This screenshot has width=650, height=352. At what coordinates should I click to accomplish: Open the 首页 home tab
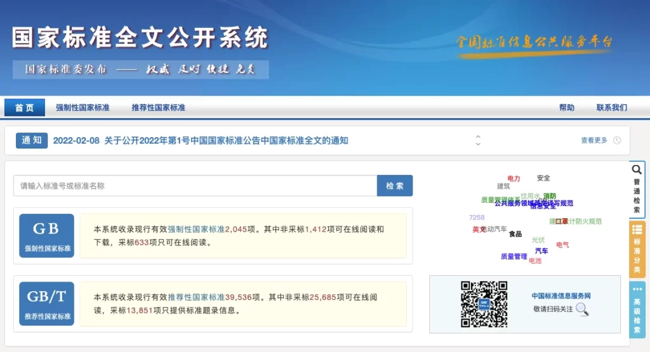(x=25, y=108)
